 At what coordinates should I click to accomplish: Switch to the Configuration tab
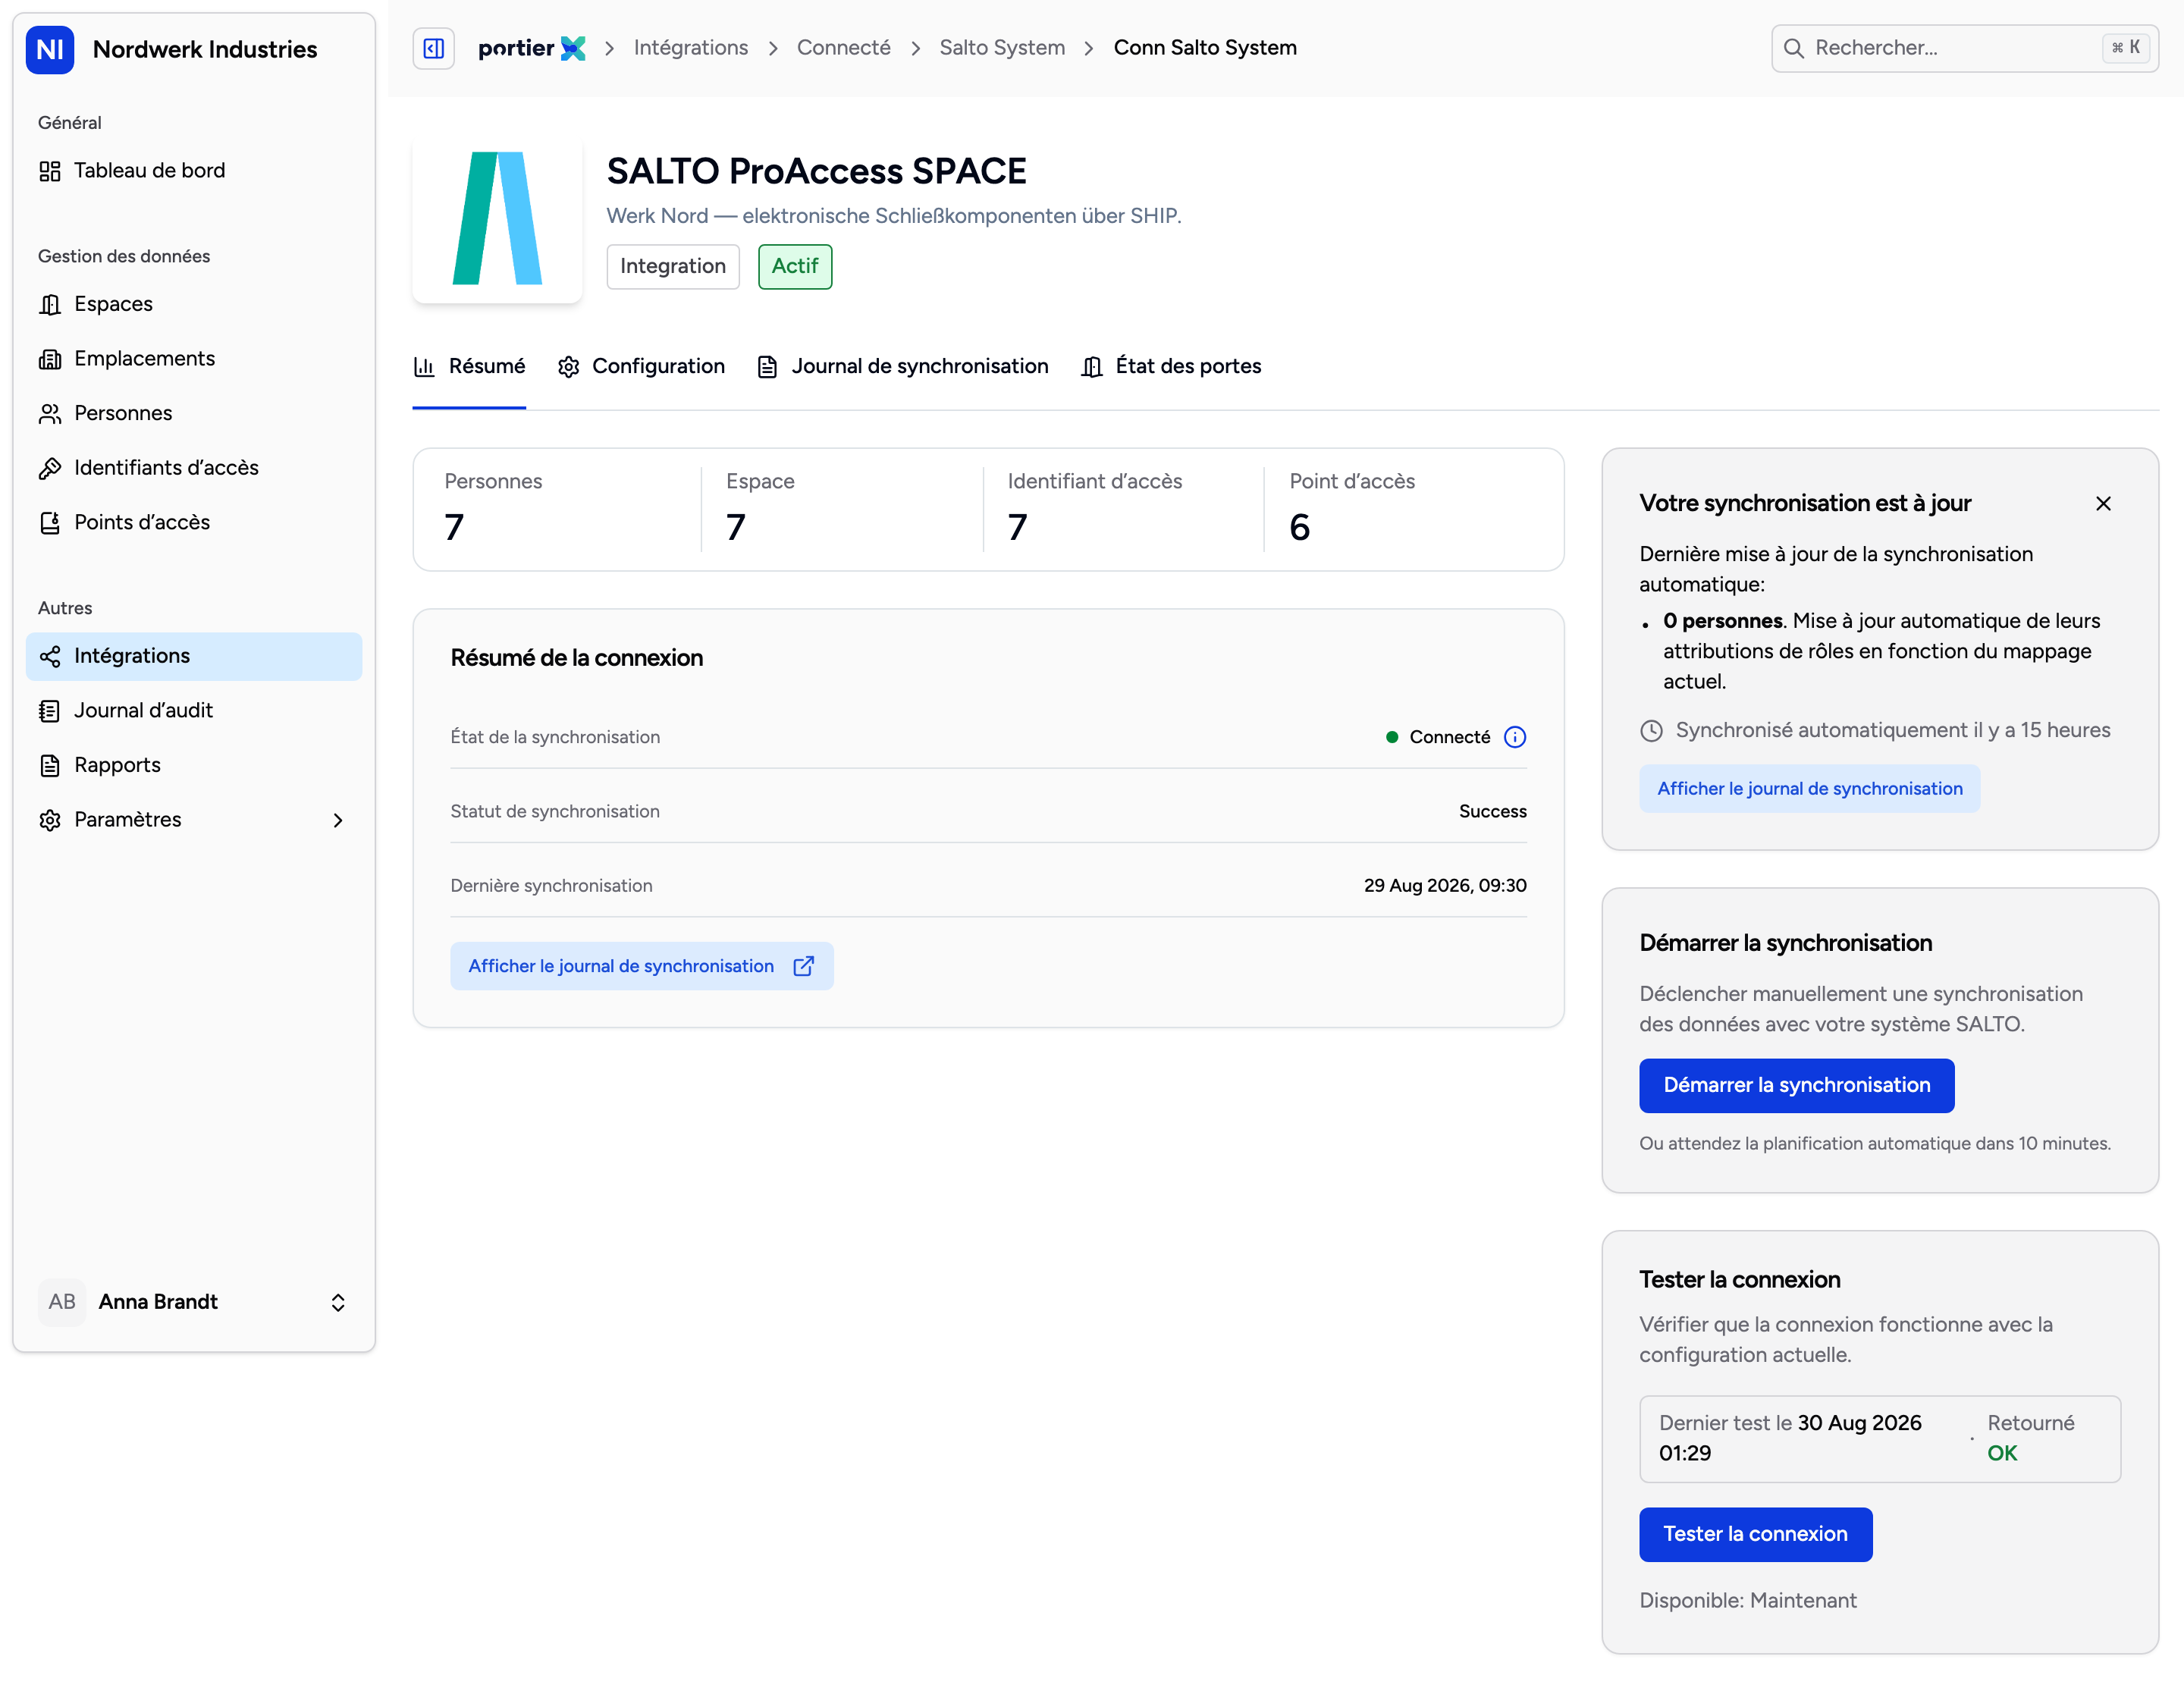642,367
